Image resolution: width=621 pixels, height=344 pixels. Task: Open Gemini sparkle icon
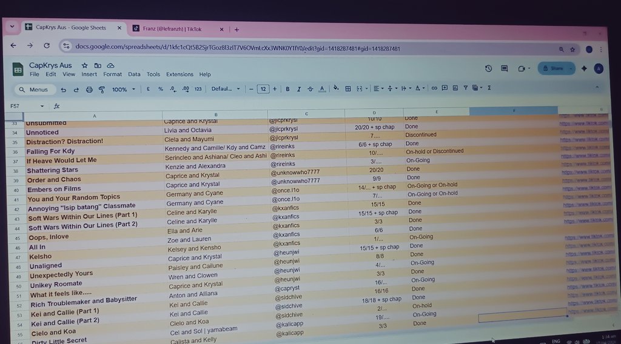pos(584,68)
